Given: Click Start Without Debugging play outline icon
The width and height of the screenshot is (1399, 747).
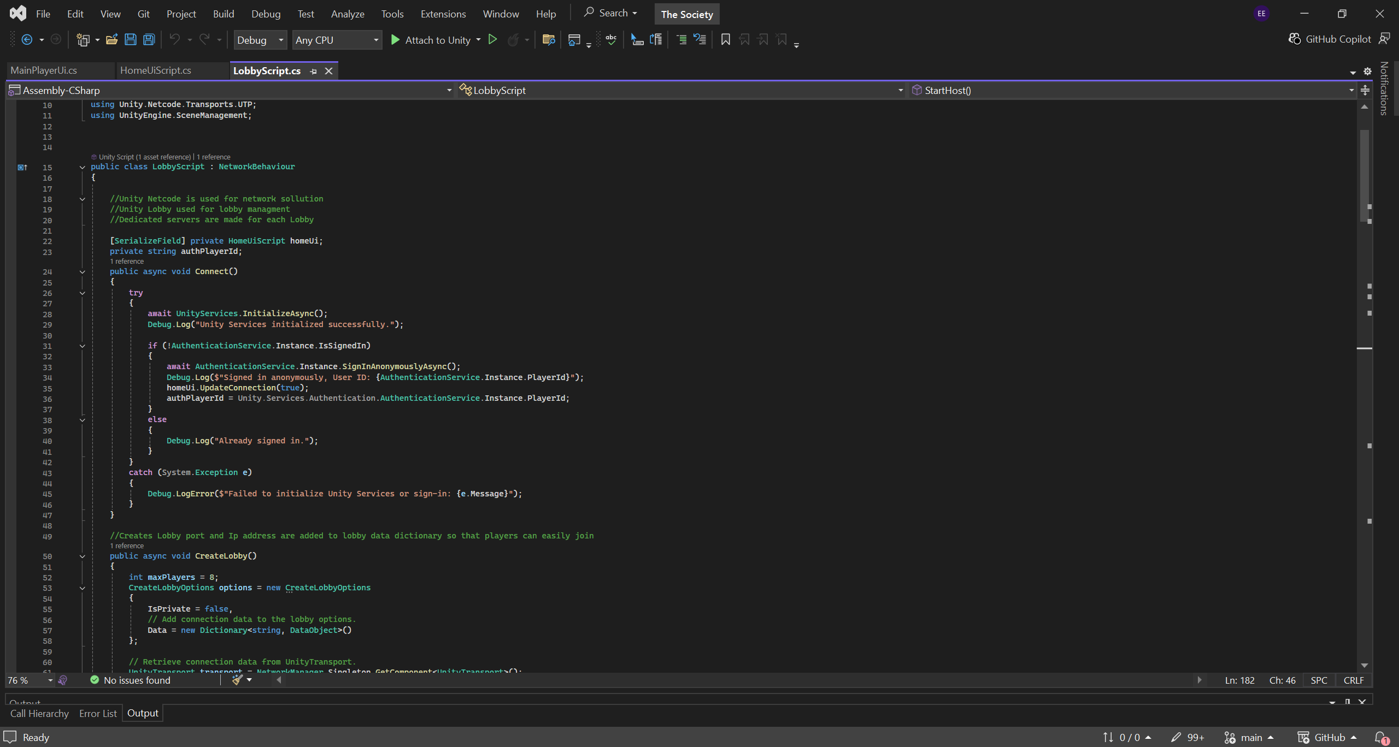Looking at the screenshot, I should coord(492,39).
